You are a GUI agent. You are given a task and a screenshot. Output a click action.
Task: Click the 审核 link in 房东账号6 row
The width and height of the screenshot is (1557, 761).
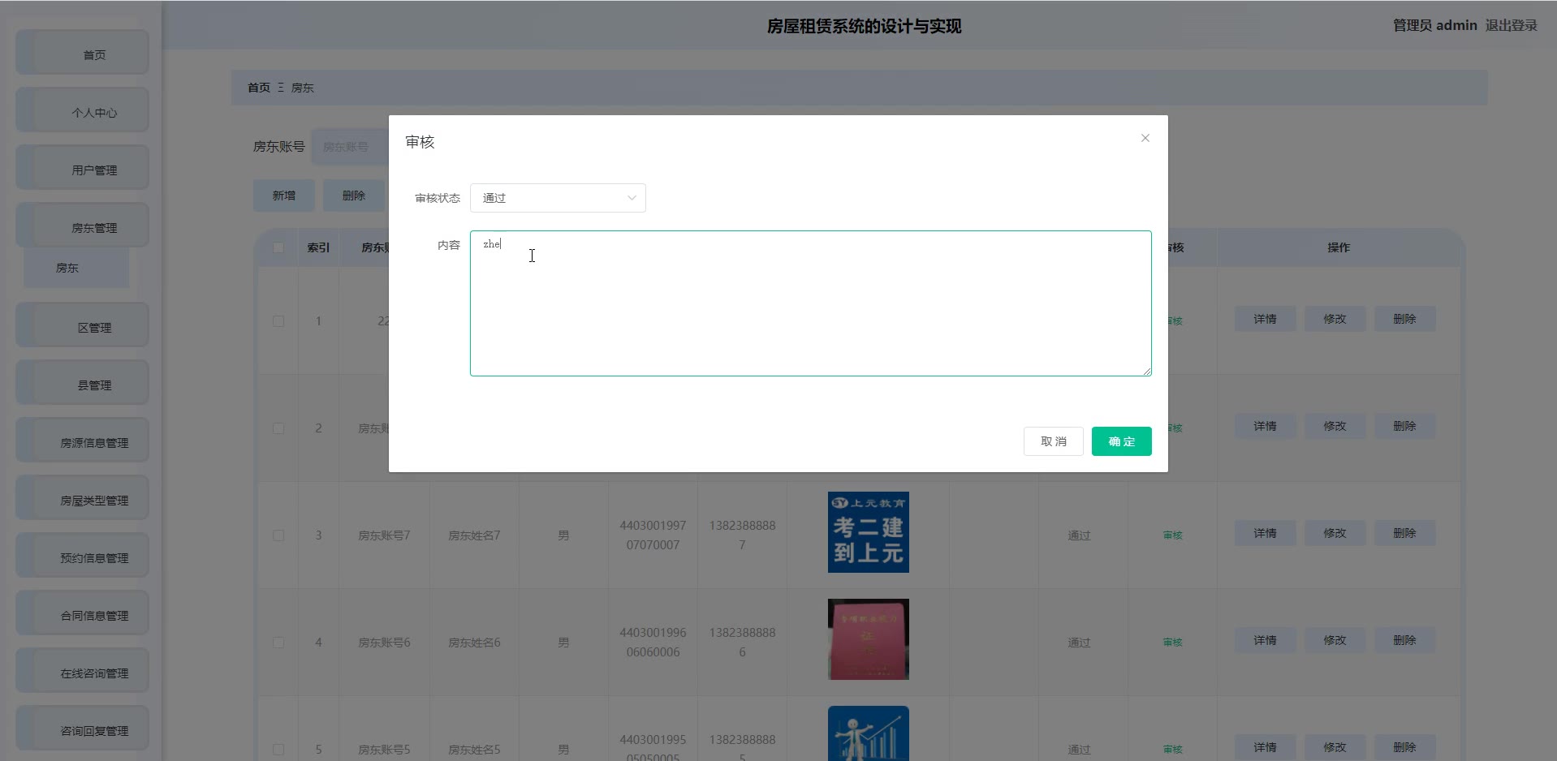click(1172, 643)
